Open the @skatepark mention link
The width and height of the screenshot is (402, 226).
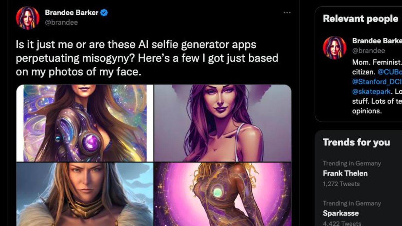[x=371, y=91]
